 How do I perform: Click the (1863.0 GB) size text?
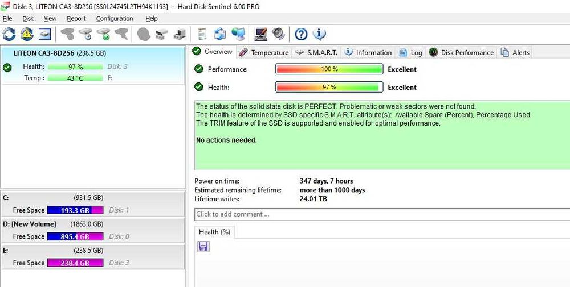[x=87, y=224]
